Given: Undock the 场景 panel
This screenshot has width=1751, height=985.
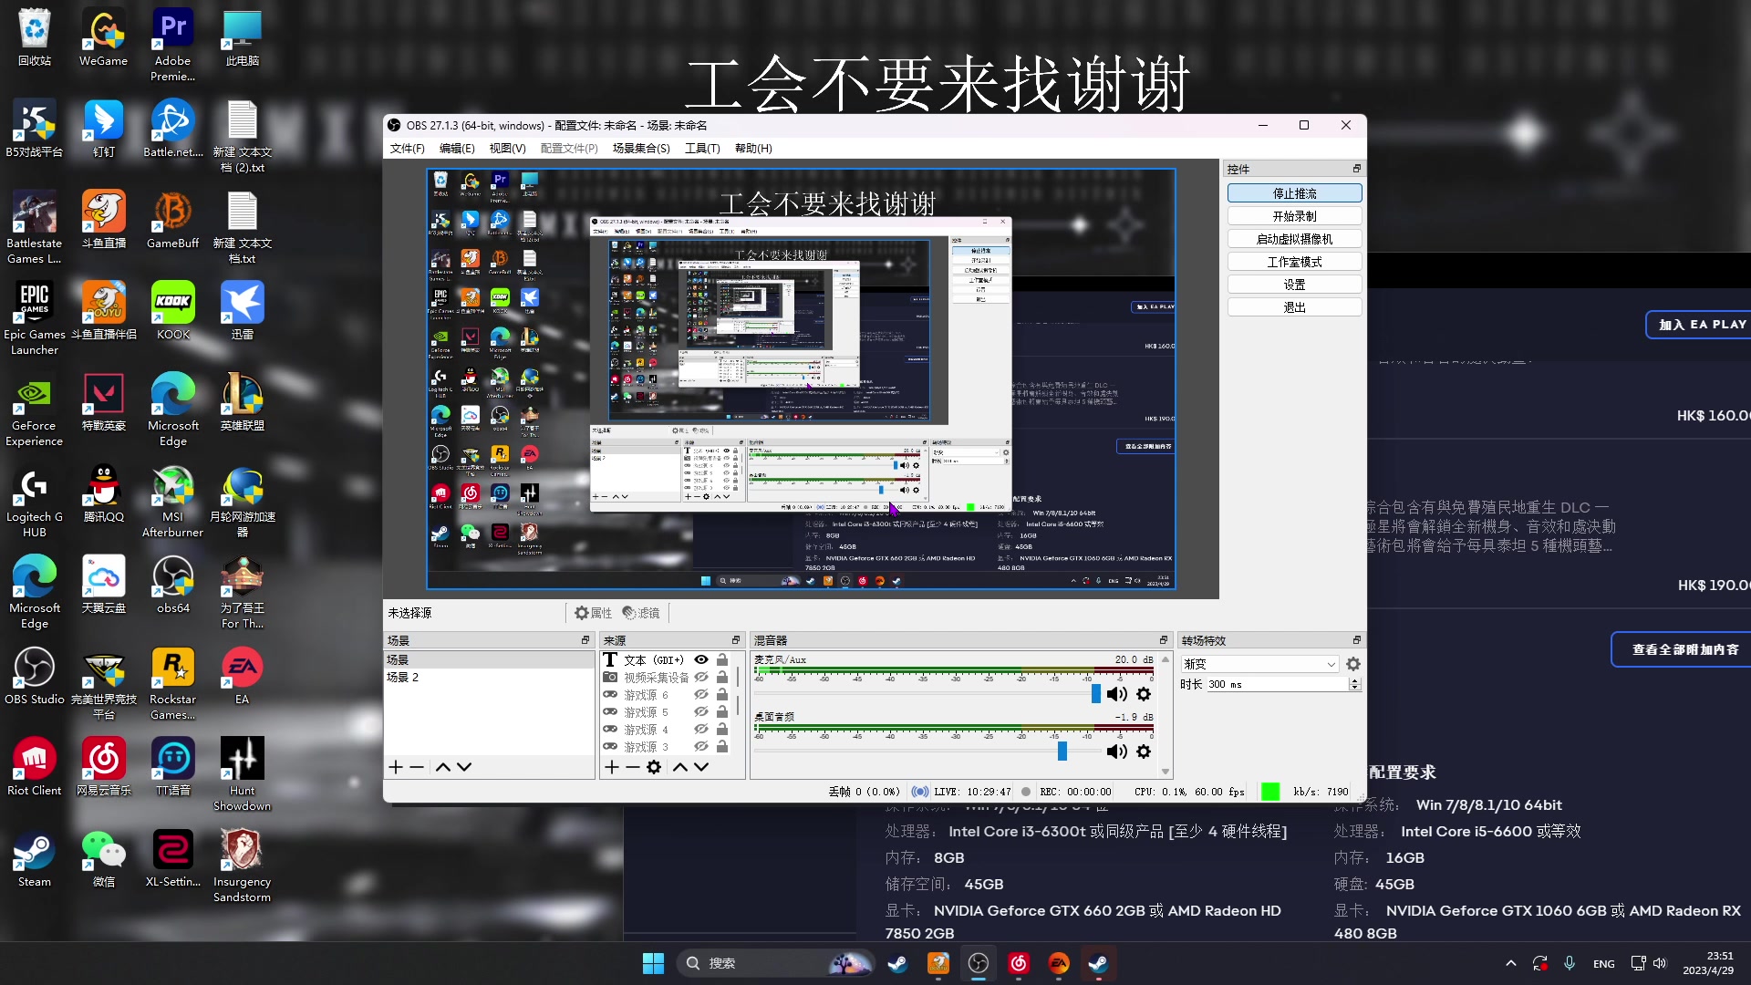Looking at the screenshot, I should coord(585,640).
